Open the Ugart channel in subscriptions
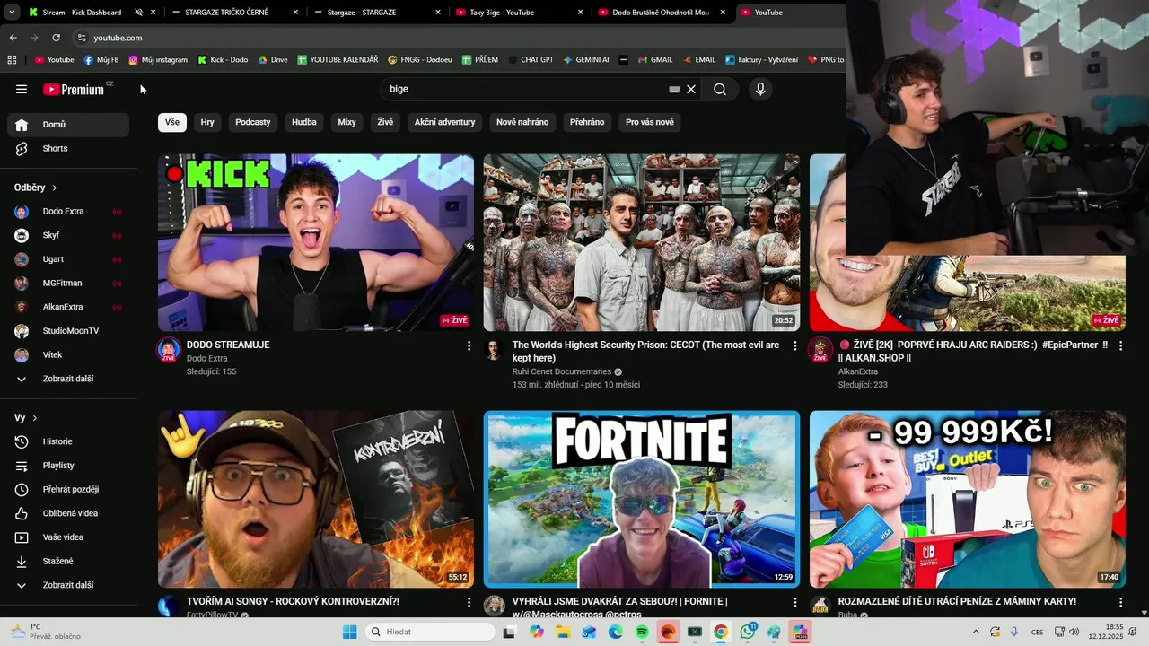Image resolution: width=1149 pixels, height=646 pixels. coord(68,259)
